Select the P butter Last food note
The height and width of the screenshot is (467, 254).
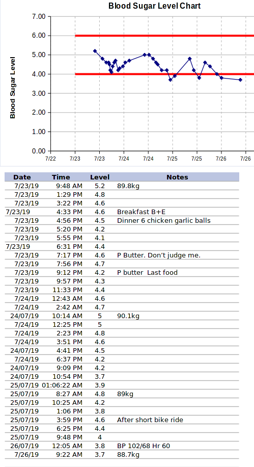pos(147,273)
